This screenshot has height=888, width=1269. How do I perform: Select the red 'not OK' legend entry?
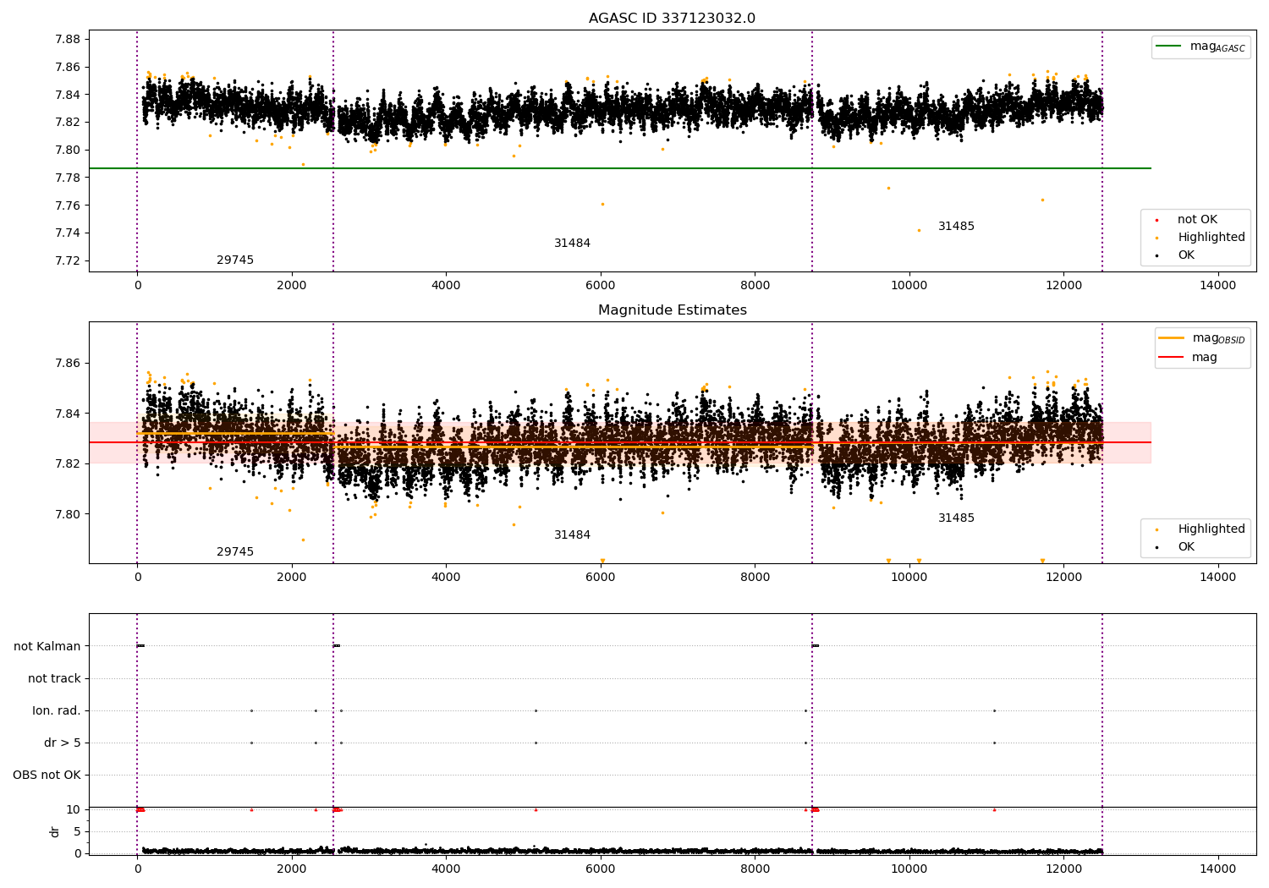point(1196,220)
